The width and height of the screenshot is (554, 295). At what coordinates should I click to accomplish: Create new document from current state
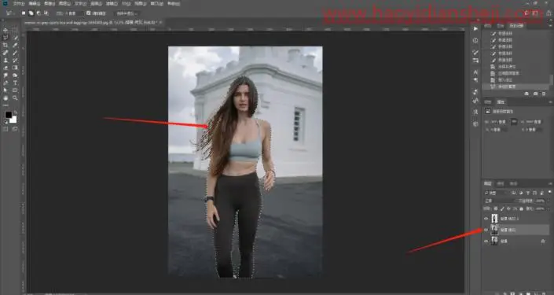(526, 94)
